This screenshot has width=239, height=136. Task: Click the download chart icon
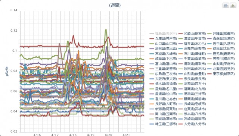click(233, 6)
